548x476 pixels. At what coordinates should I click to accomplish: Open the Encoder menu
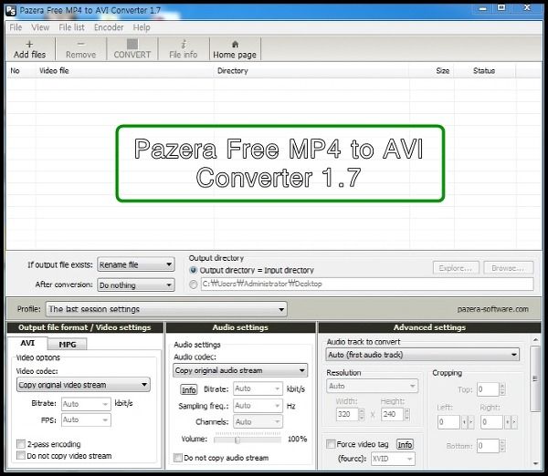pyautogui.click(x=109, y=27)
